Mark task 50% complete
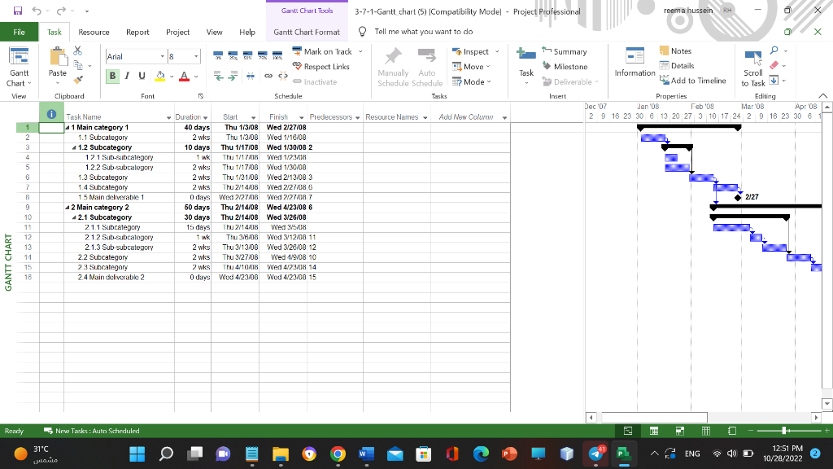The height and width of the screenshot is (469, 833). point(247,55)
